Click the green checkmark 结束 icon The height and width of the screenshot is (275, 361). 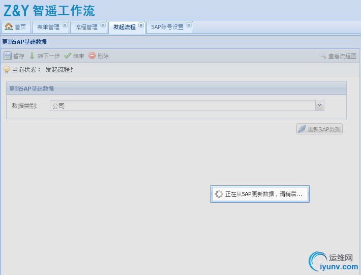(x=68, y=56)
